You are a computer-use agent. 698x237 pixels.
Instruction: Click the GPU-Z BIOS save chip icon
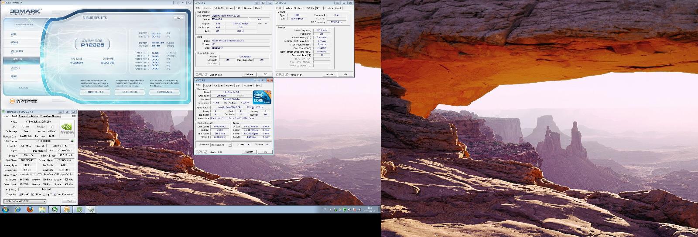72,141
